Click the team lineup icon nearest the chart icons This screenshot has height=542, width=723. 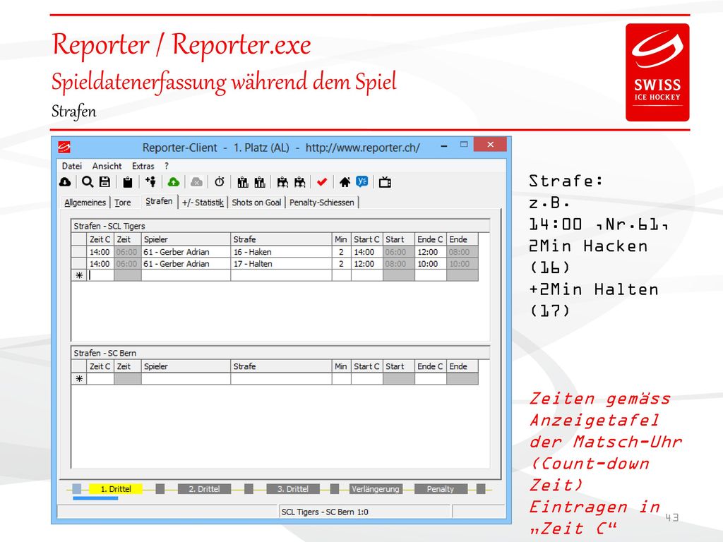[x=282, y=183]
